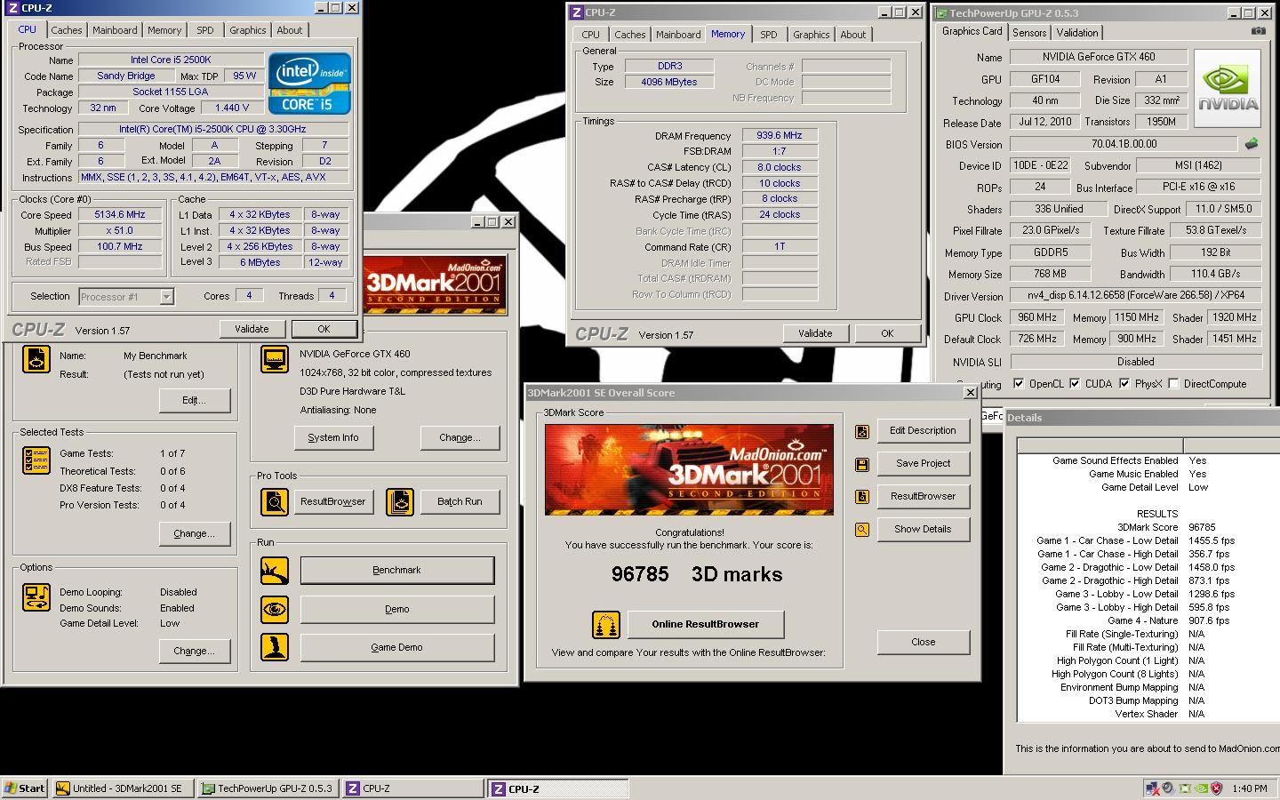This screenshot has height=800, width=1280.
Task: Click the Options settings icon in 3DMark
Action: (x=36, y=597)
